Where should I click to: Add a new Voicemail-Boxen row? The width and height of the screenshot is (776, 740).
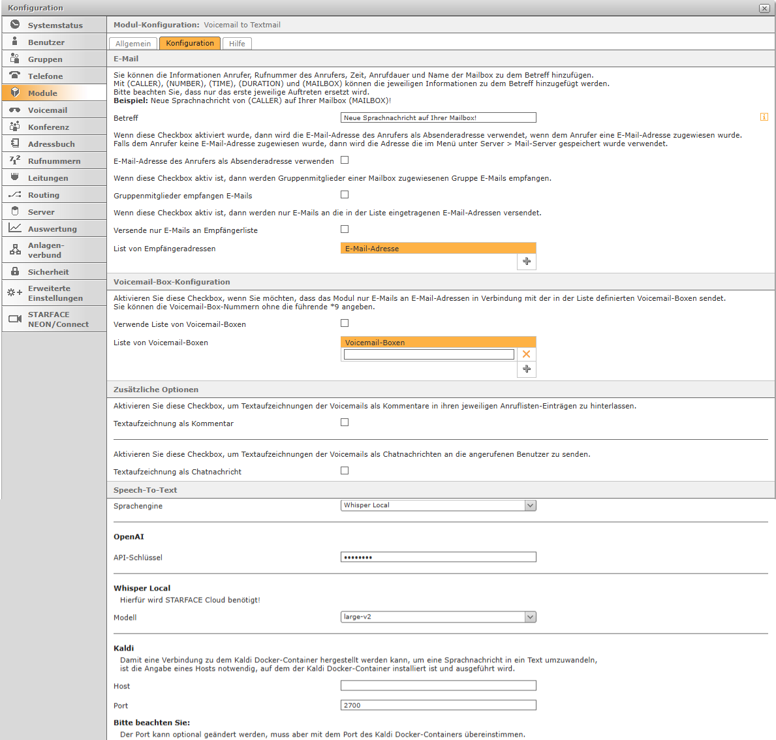pyautogui.click(x=527, y=369)
